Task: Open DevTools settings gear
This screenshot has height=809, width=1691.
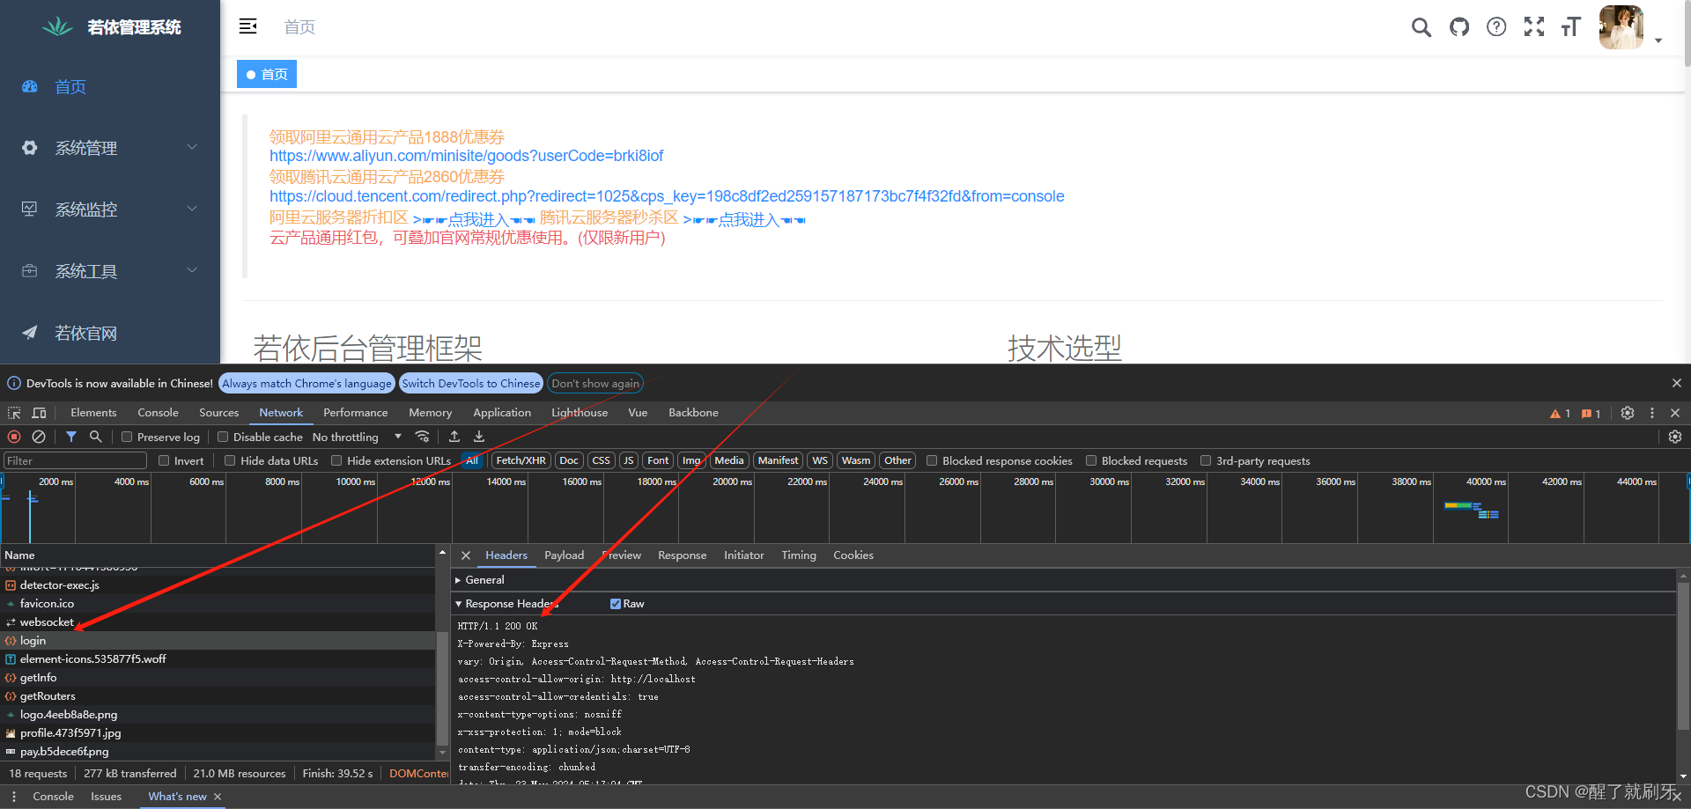Action: (1628, 413)
